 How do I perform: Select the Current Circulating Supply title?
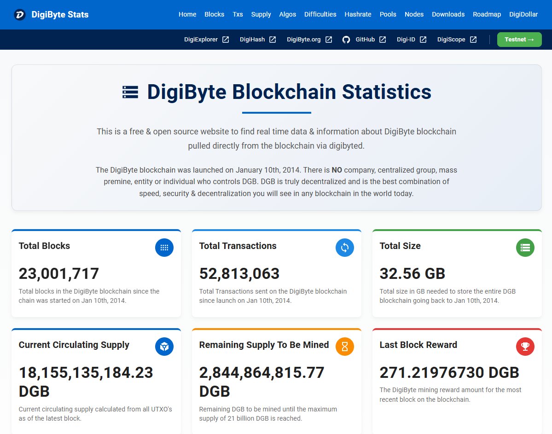point(74,345)
